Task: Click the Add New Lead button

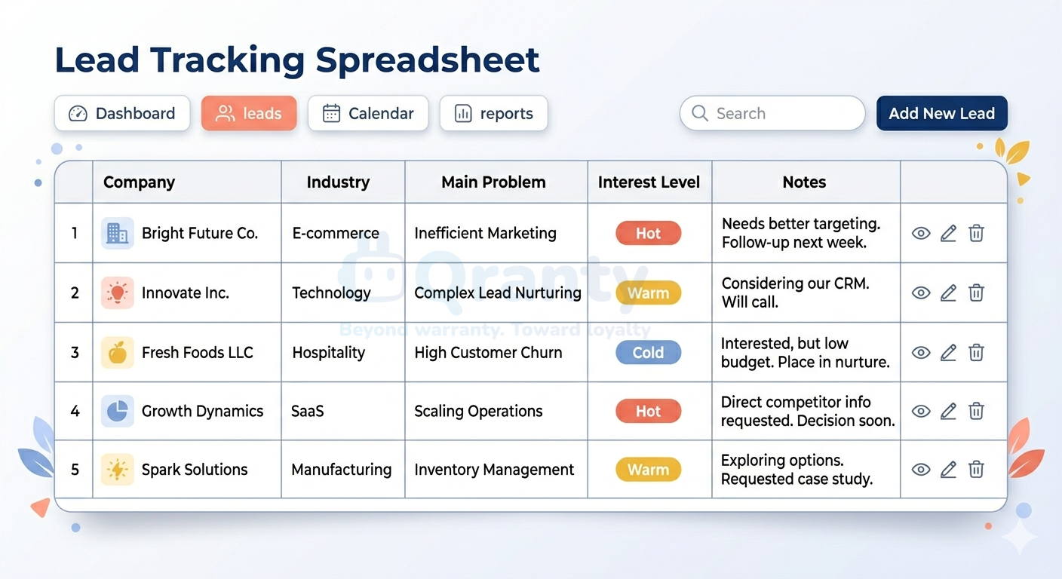Action: (941, 113)
